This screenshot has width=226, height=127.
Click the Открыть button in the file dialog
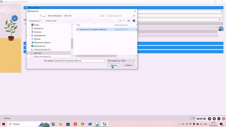[x=114, y=65]
